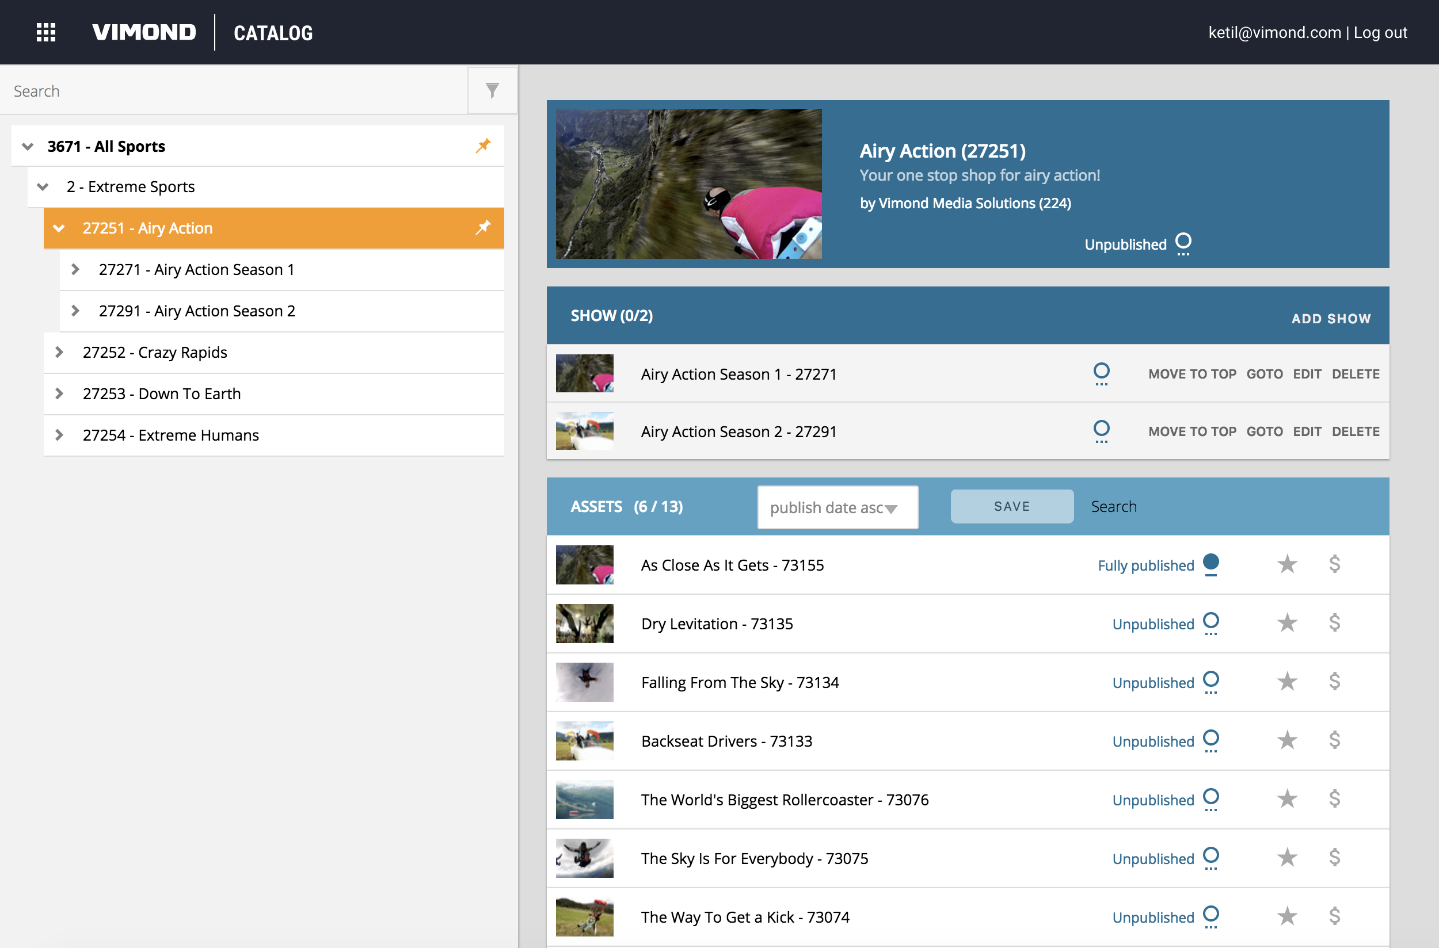Toggle publish status of Airy Action header
The height and width of the screenshot is (948, 1439).
[1183, 244]
